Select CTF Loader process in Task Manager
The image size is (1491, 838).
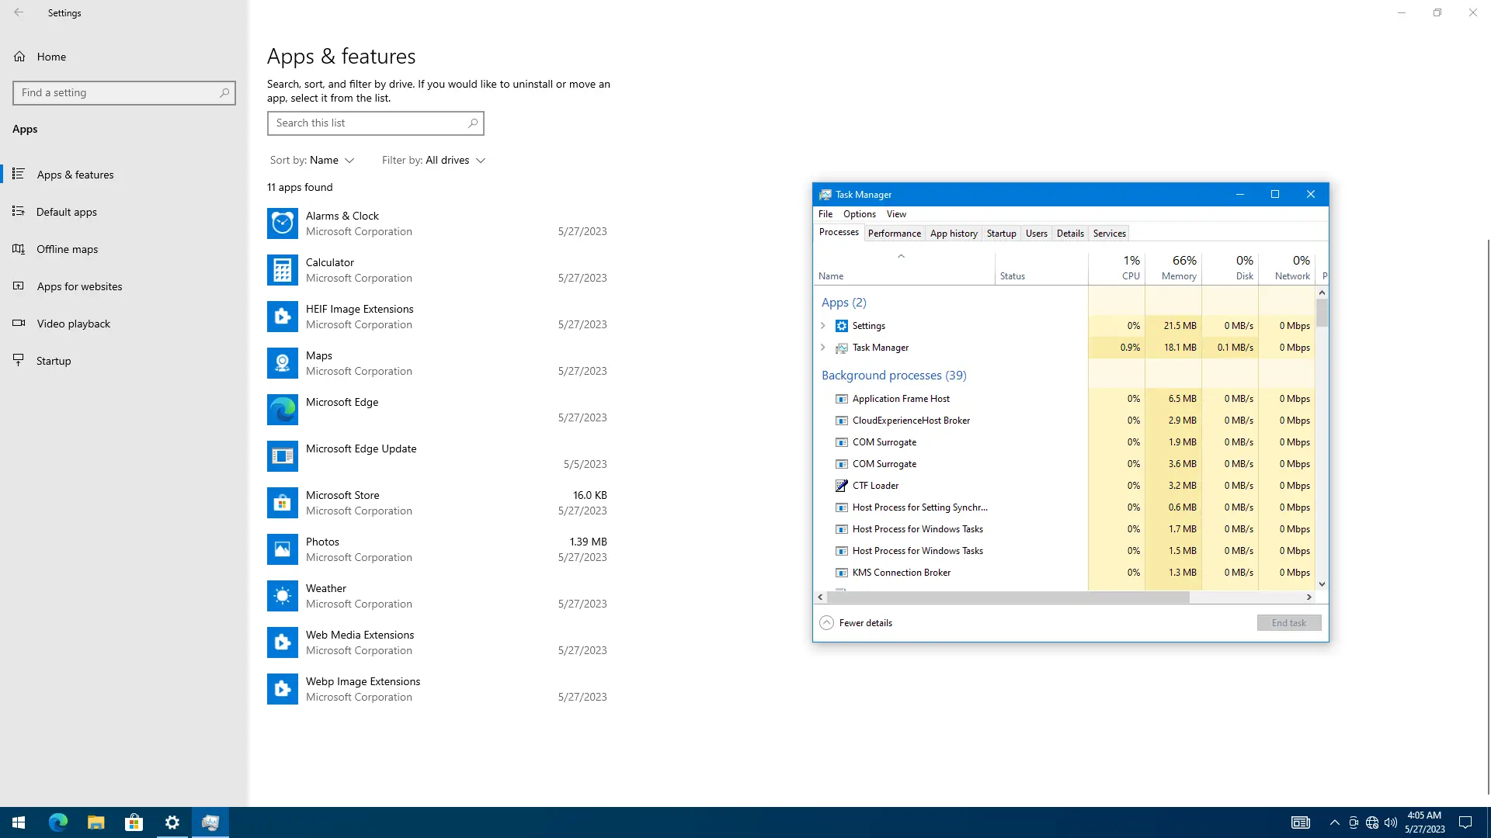pyautogui.click(x=875, y=486)
